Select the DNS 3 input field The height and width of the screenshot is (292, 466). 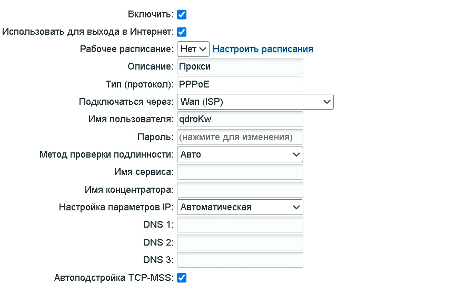click(x=240, y=260)
